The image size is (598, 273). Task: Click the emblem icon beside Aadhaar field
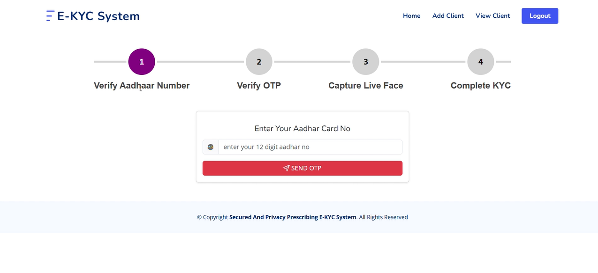[x=211, y=147]
